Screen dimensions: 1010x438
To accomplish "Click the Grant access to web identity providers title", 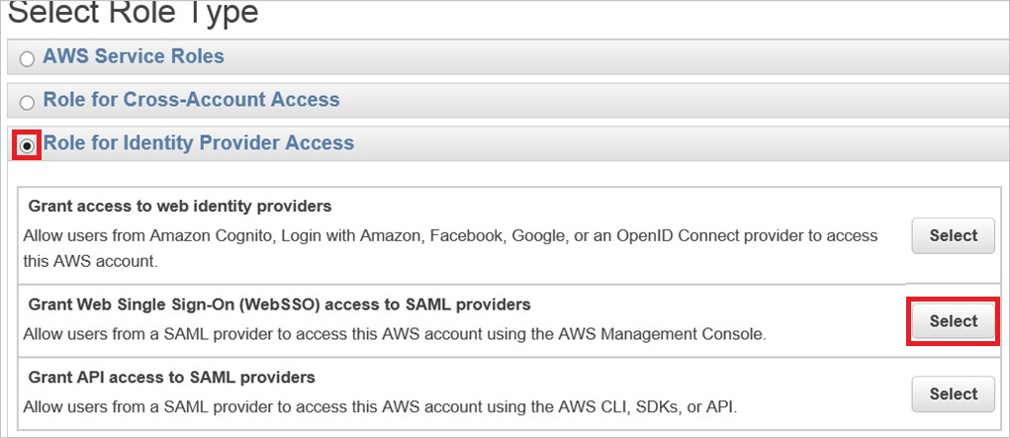I will pyautogui.click(x=179, y=206).
